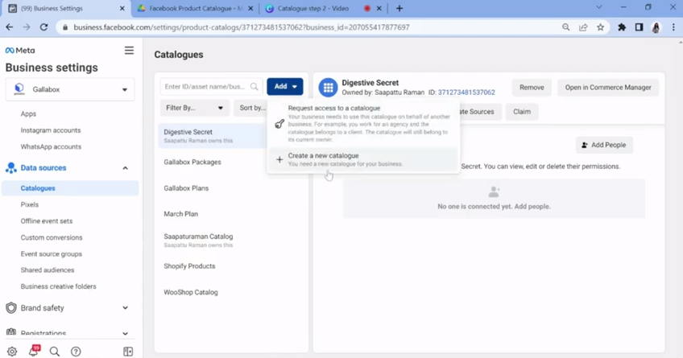Click the Digestive Secret catalogue grid icon
Viewport: 683px width, 358px height.
pyautogui.click(x=328, y=88)
